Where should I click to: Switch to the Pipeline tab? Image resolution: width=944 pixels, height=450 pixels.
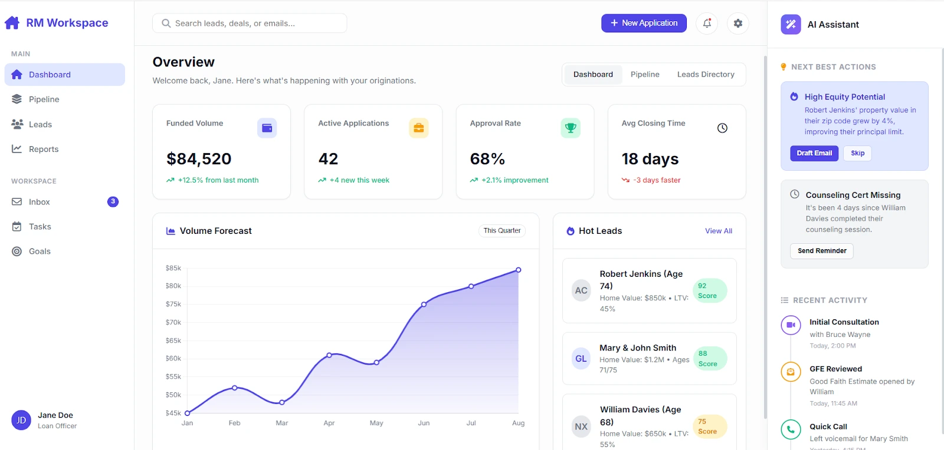pyautogui.click(x=645, y=75)
